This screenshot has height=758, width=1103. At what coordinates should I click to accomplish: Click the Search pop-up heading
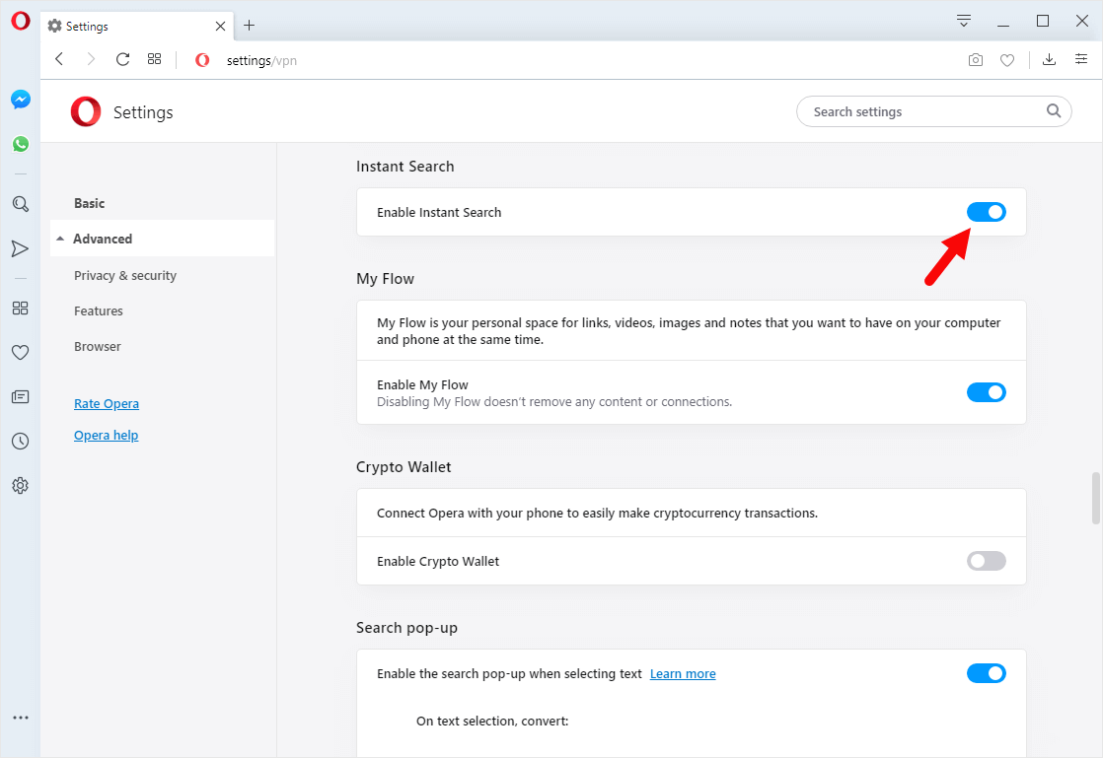pyautogui.click(x=406, y=627)
